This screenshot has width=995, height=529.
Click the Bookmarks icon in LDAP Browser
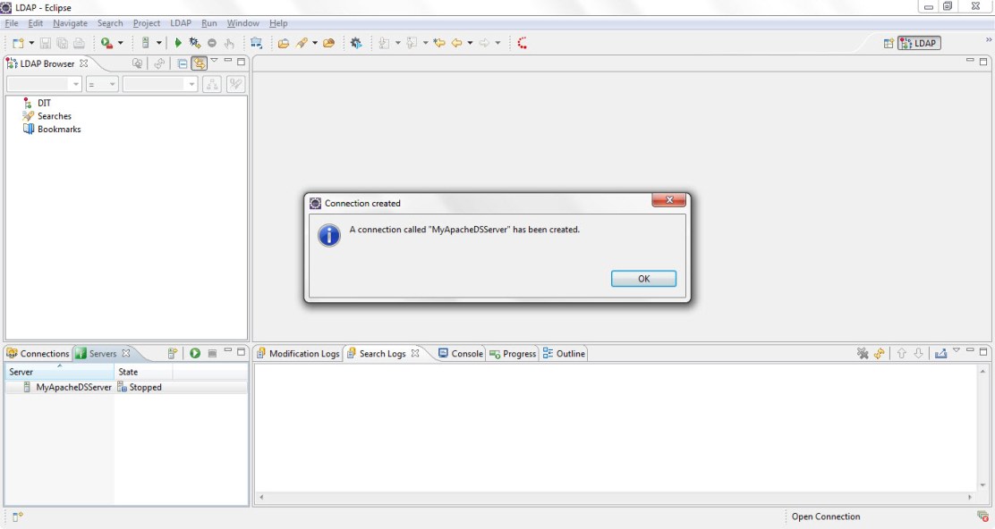29,130
